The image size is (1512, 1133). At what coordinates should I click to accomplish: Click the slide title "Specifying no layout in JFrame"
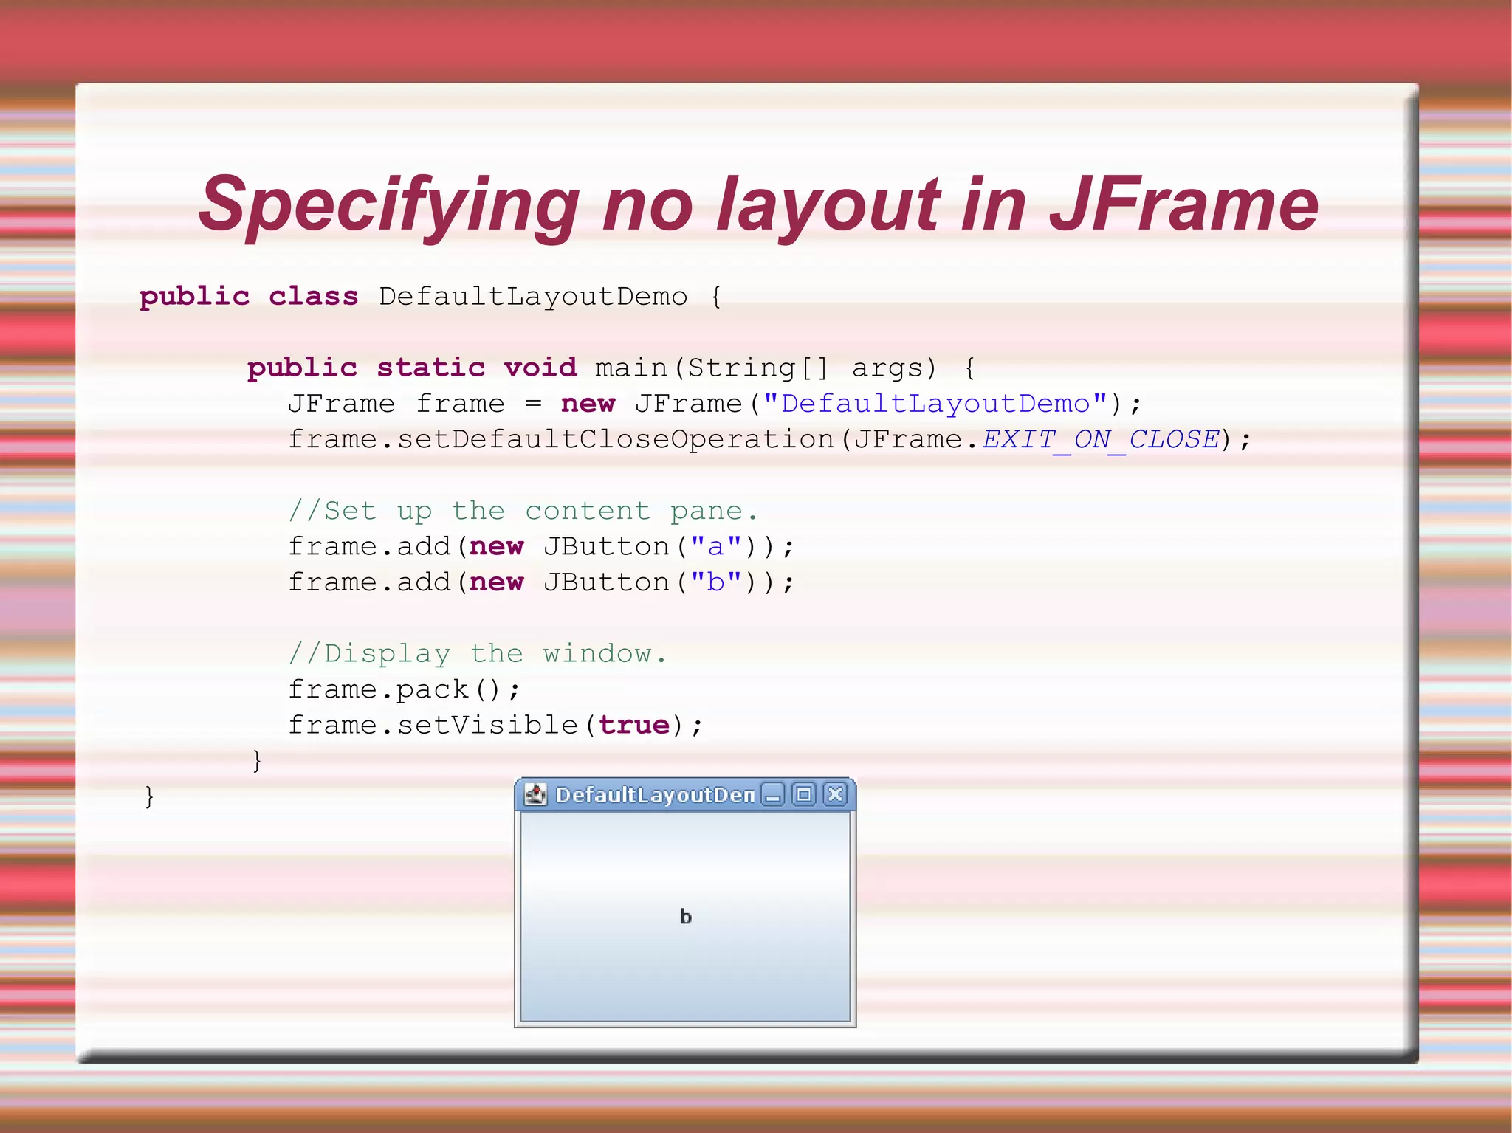point(758,206)
